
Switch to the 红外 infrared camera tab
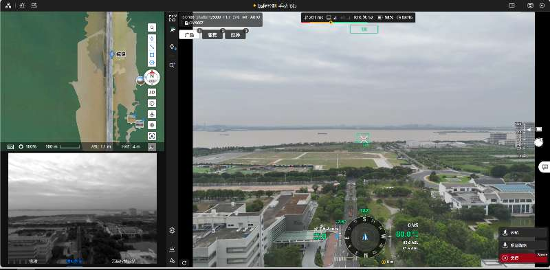point(235,35)
